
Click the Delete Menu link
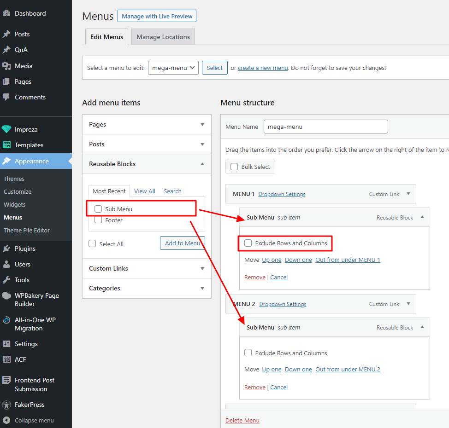pos(242,420)
